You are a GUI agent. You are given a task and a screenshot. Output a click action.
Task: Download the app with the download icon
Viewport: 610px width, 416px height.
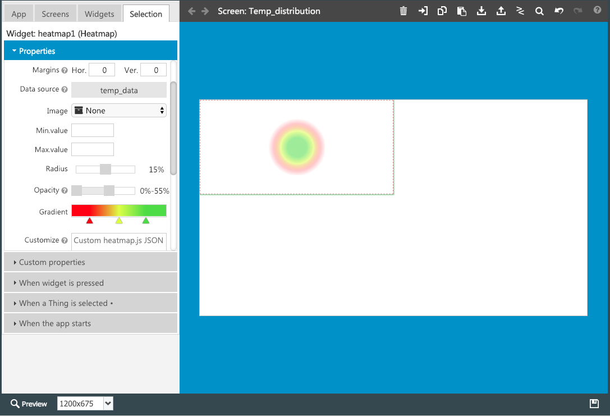coord(481,10)
